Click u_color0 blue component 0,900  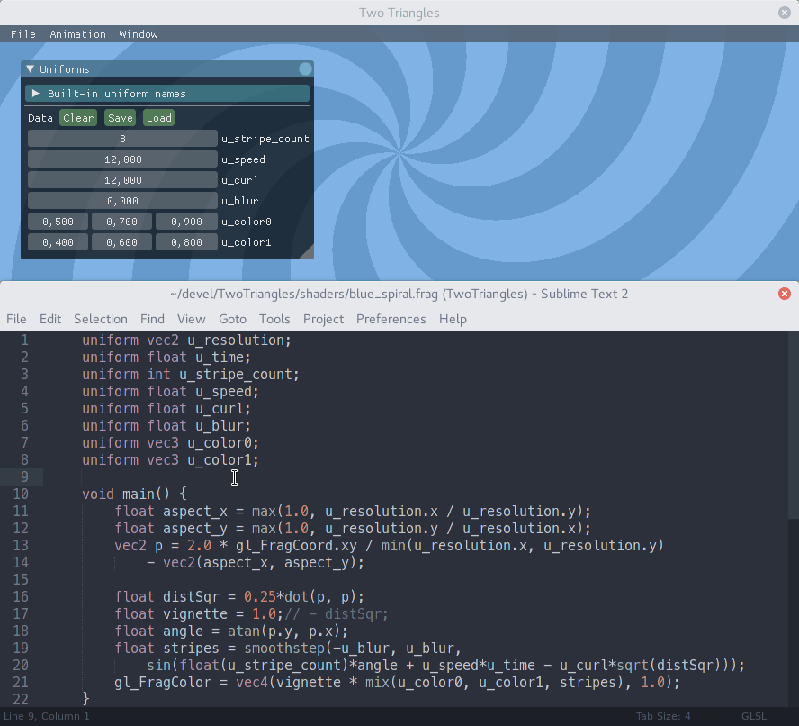tap(186, 222)
